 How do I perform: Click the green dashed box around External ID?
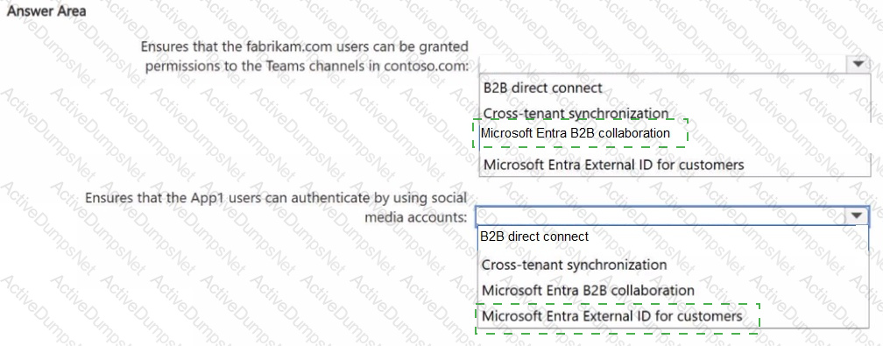coord(618,318)
